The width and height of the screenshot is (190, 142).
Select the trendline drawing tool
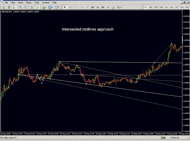(87, 7)
